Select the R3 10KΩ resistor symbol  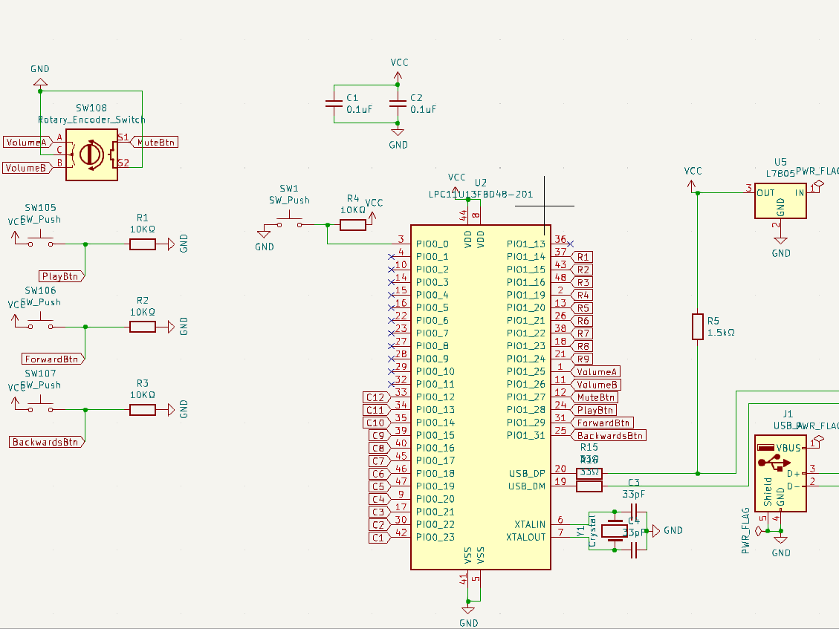[143, 410]
